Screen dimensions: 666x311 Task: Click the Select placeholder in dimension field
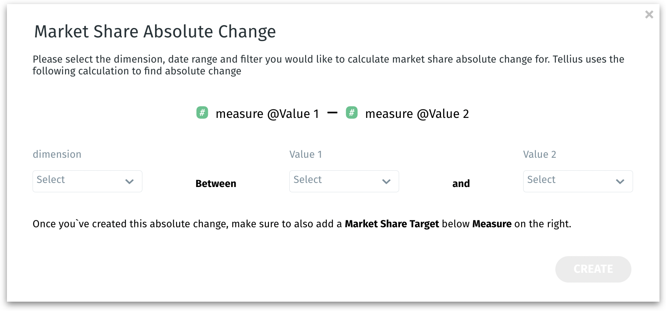51,180
